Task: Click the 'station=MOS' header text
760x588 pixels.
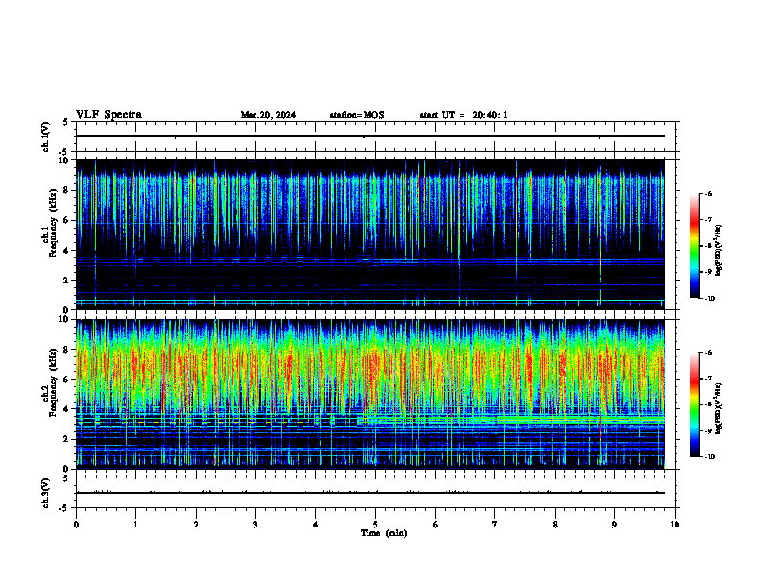Action: (x=357, y=115)
